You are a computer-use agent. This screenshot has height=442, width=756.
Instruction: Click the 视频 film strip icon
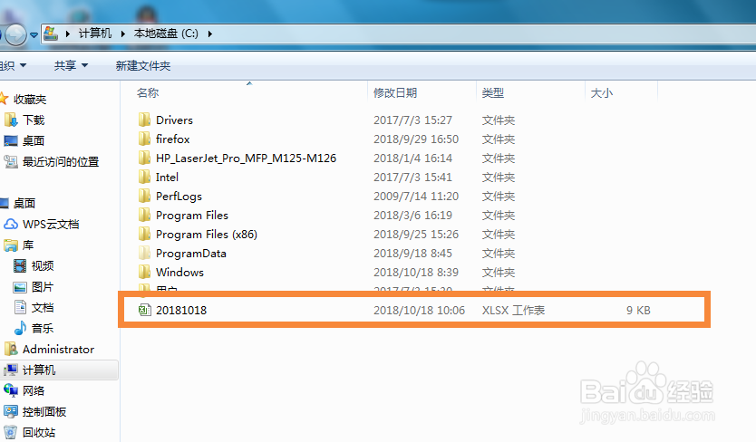coord(20,265)
